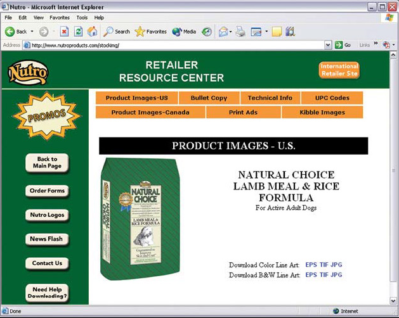Click the vertical scrollbar thumb
The height and width of the screenshot is (318, 399).
pos(393,170)
